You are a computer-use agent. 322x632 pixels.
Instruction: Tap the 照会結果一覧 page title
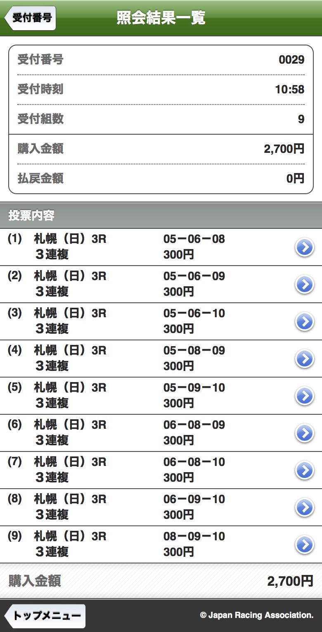161,18
